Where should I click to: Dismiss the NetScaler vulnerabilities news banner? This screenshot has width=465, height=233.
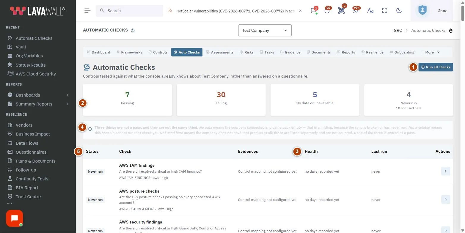[300, 11]
